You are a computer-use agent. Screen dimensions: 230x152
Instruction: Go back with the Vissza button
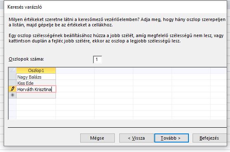click(x=137, y=138)
